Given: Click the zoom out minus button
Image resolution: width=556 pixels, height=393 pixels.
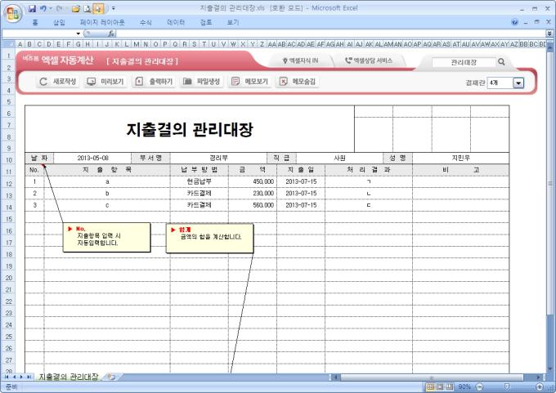Looking at the screenshot, I should click(x=479, y=386).
